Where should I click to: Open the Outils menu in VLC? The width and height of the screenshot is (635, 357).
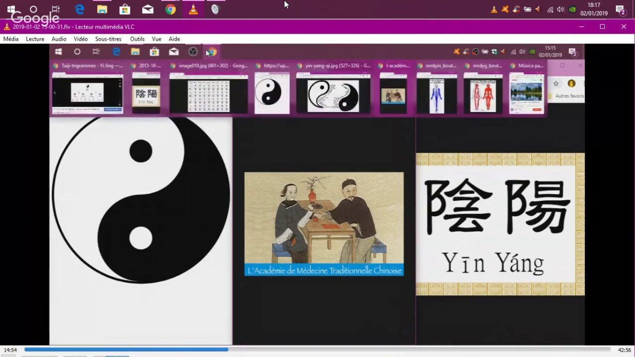point(137,39)
